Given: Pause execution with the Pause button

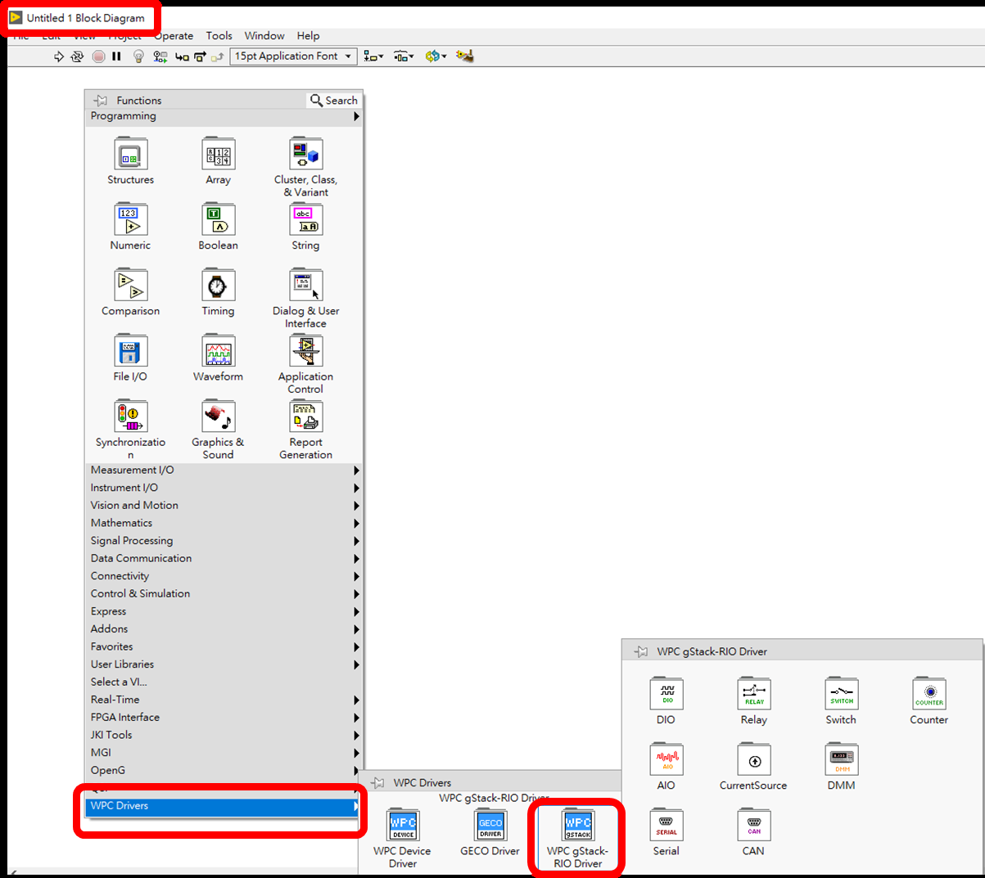Looking at the screenshot, I should (116, 56).
